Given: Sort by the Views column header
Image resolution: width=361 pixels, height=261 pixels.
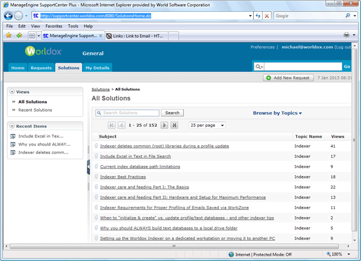Looking at the screenshot, I should point(337,136).
